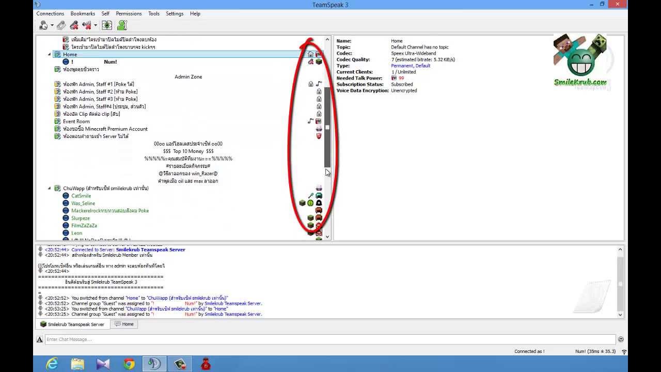Open the Permissions menu
This screenshot has height=372, width=661.
(x=129, y=13)
